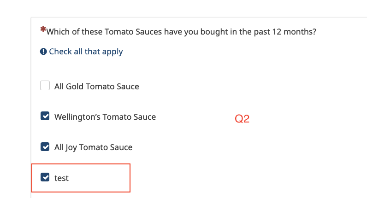Click the red 'Q2' annotation

tap(242, 119)
